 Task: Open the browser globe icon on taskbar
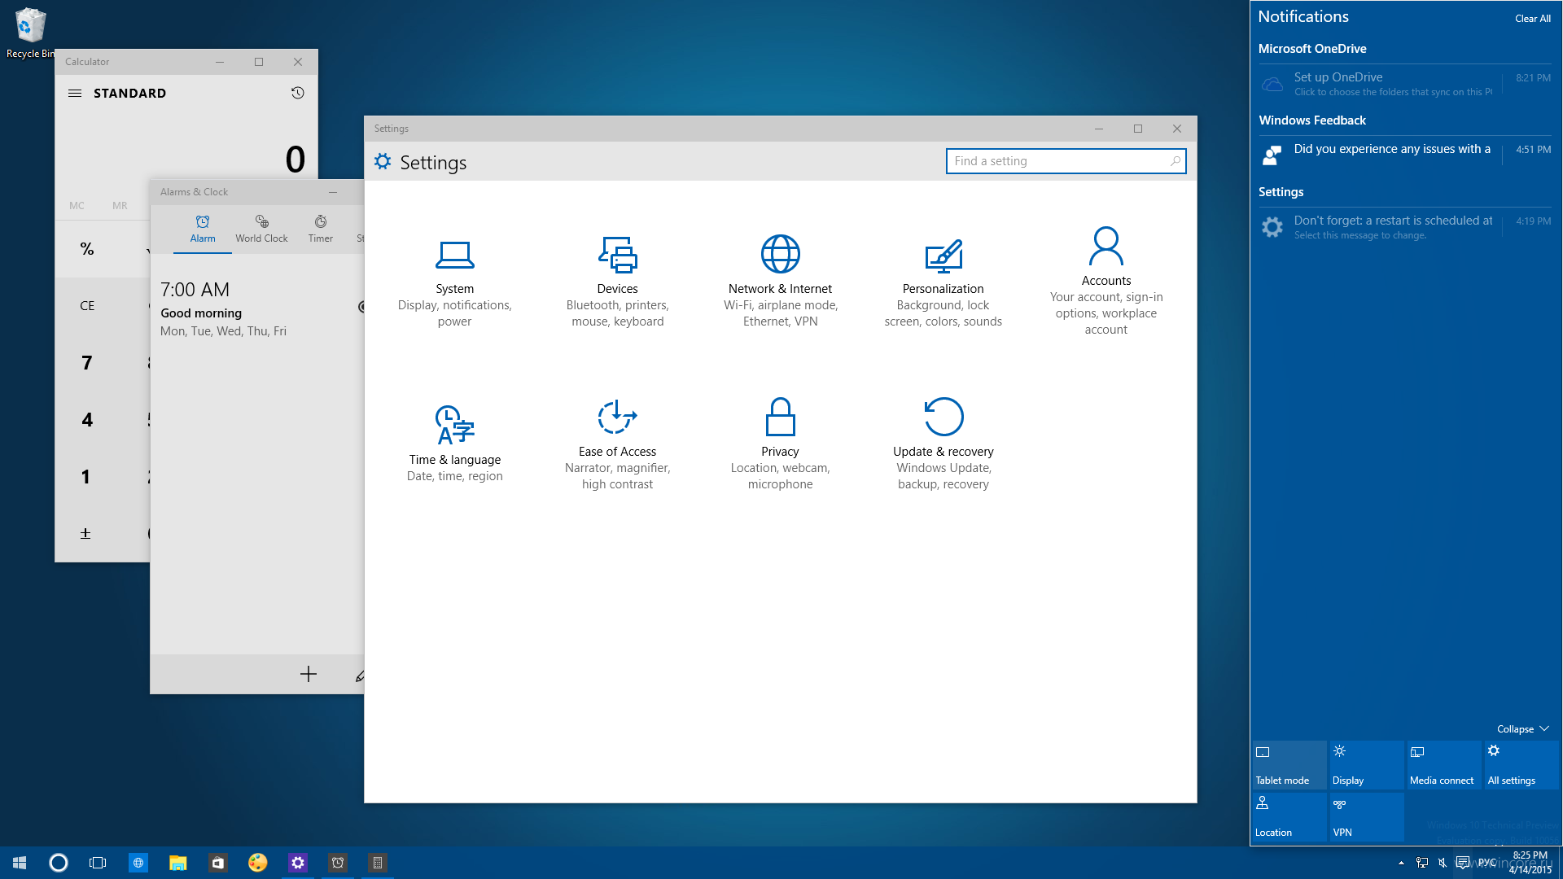point(138,863)
